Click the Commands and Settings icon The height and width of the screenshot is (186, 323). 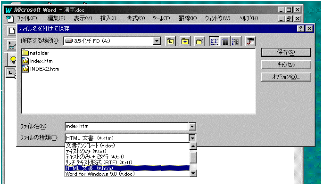[250, 41]
